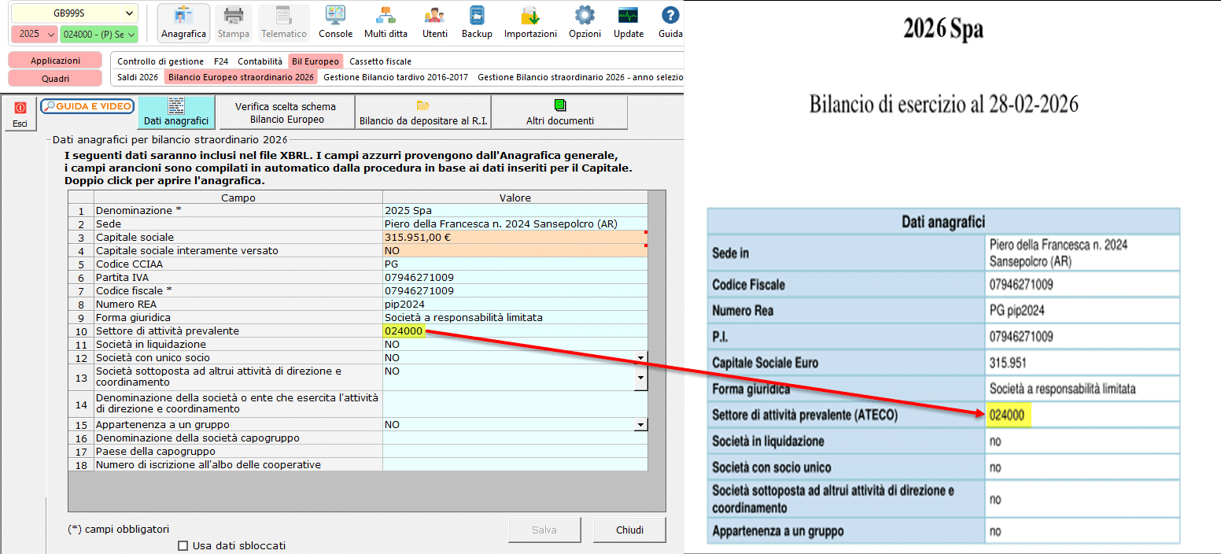Open Gestione Bilancio tardivo 2016-2017
This screenshot has width=1221, height=554.
tap(396, 77)
